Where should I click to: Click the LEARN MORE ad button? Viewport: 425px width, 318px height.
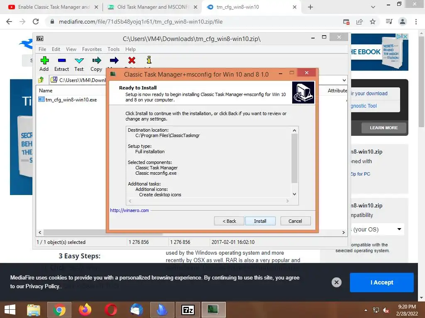[x=383, y=128]
